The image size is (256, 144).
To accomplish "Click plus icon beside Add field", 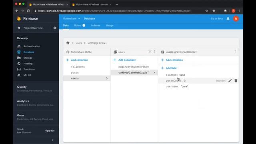I will [162, 68].
